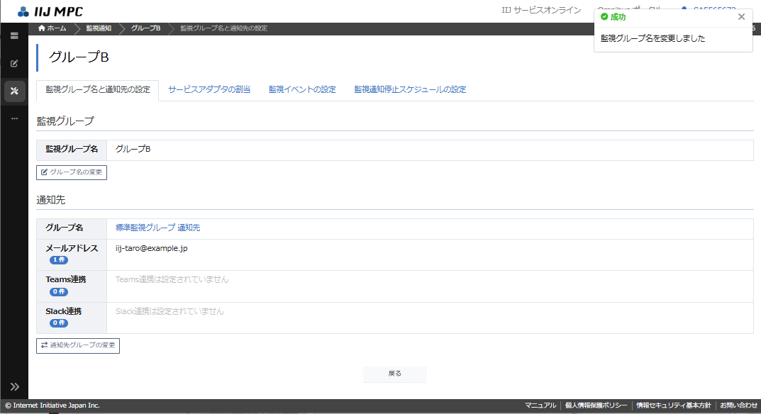Expand the sidebar with double chevron

coord(15,387)
